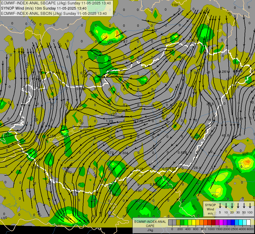This screenshot has height=234, width=255.
Task: Click the map value 0.156
Action: (51, 136)
